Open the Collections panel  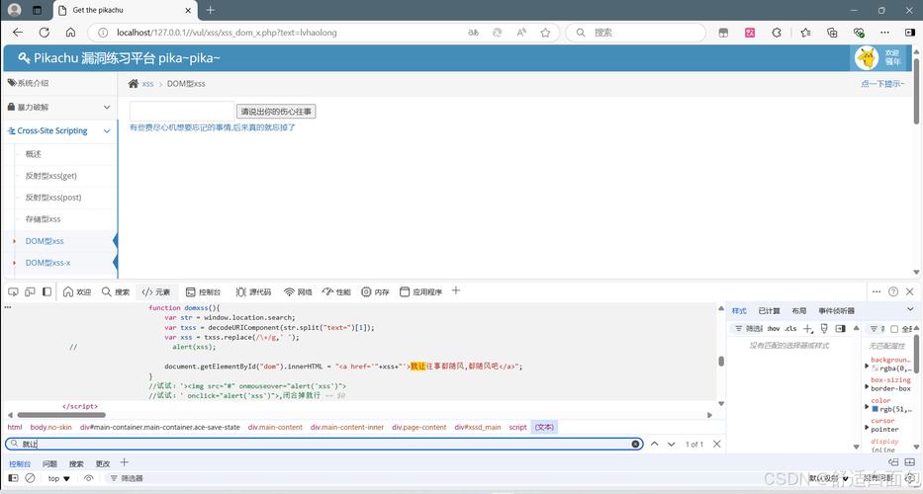point(832,33)
